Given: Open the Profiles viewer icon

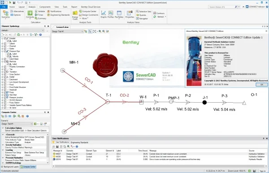Looking at the screenshot, I should pyautogui.click(x=111, y=14).
